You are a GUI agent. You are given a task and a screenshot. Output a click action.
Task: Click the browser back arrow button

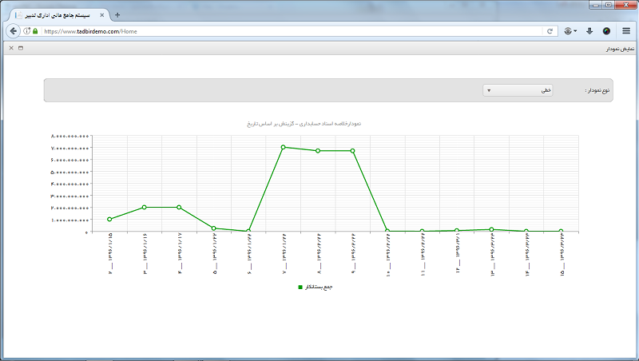(x=13, y=31)
